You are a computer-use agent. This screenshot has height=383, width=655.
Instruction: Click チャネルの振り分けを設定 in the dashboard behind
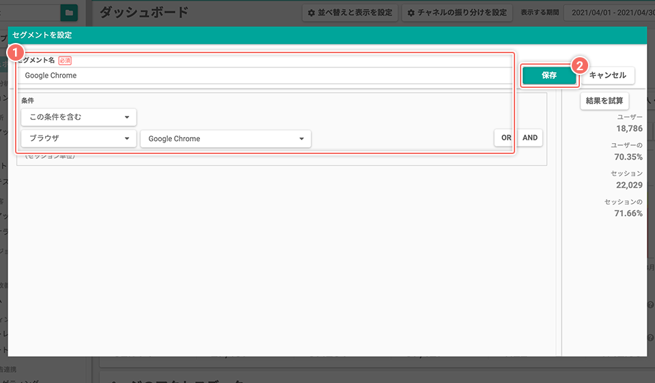[x=457, y=12]
